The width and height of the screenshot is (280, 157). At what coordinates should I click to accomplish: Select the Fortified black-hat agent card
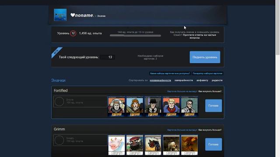tap(153, 106)
